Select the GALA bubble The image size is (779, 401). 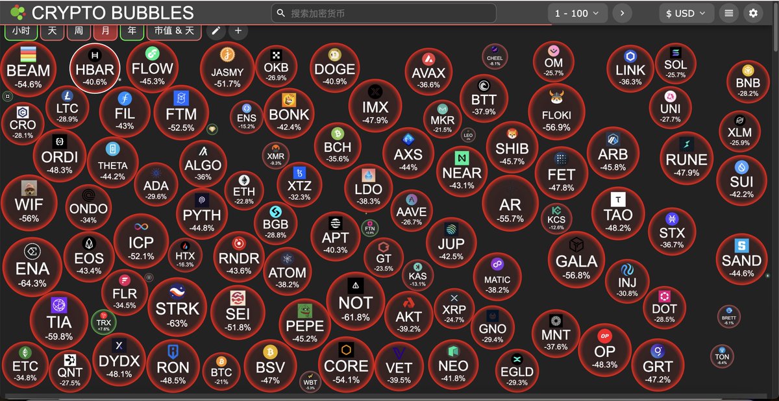576,258
